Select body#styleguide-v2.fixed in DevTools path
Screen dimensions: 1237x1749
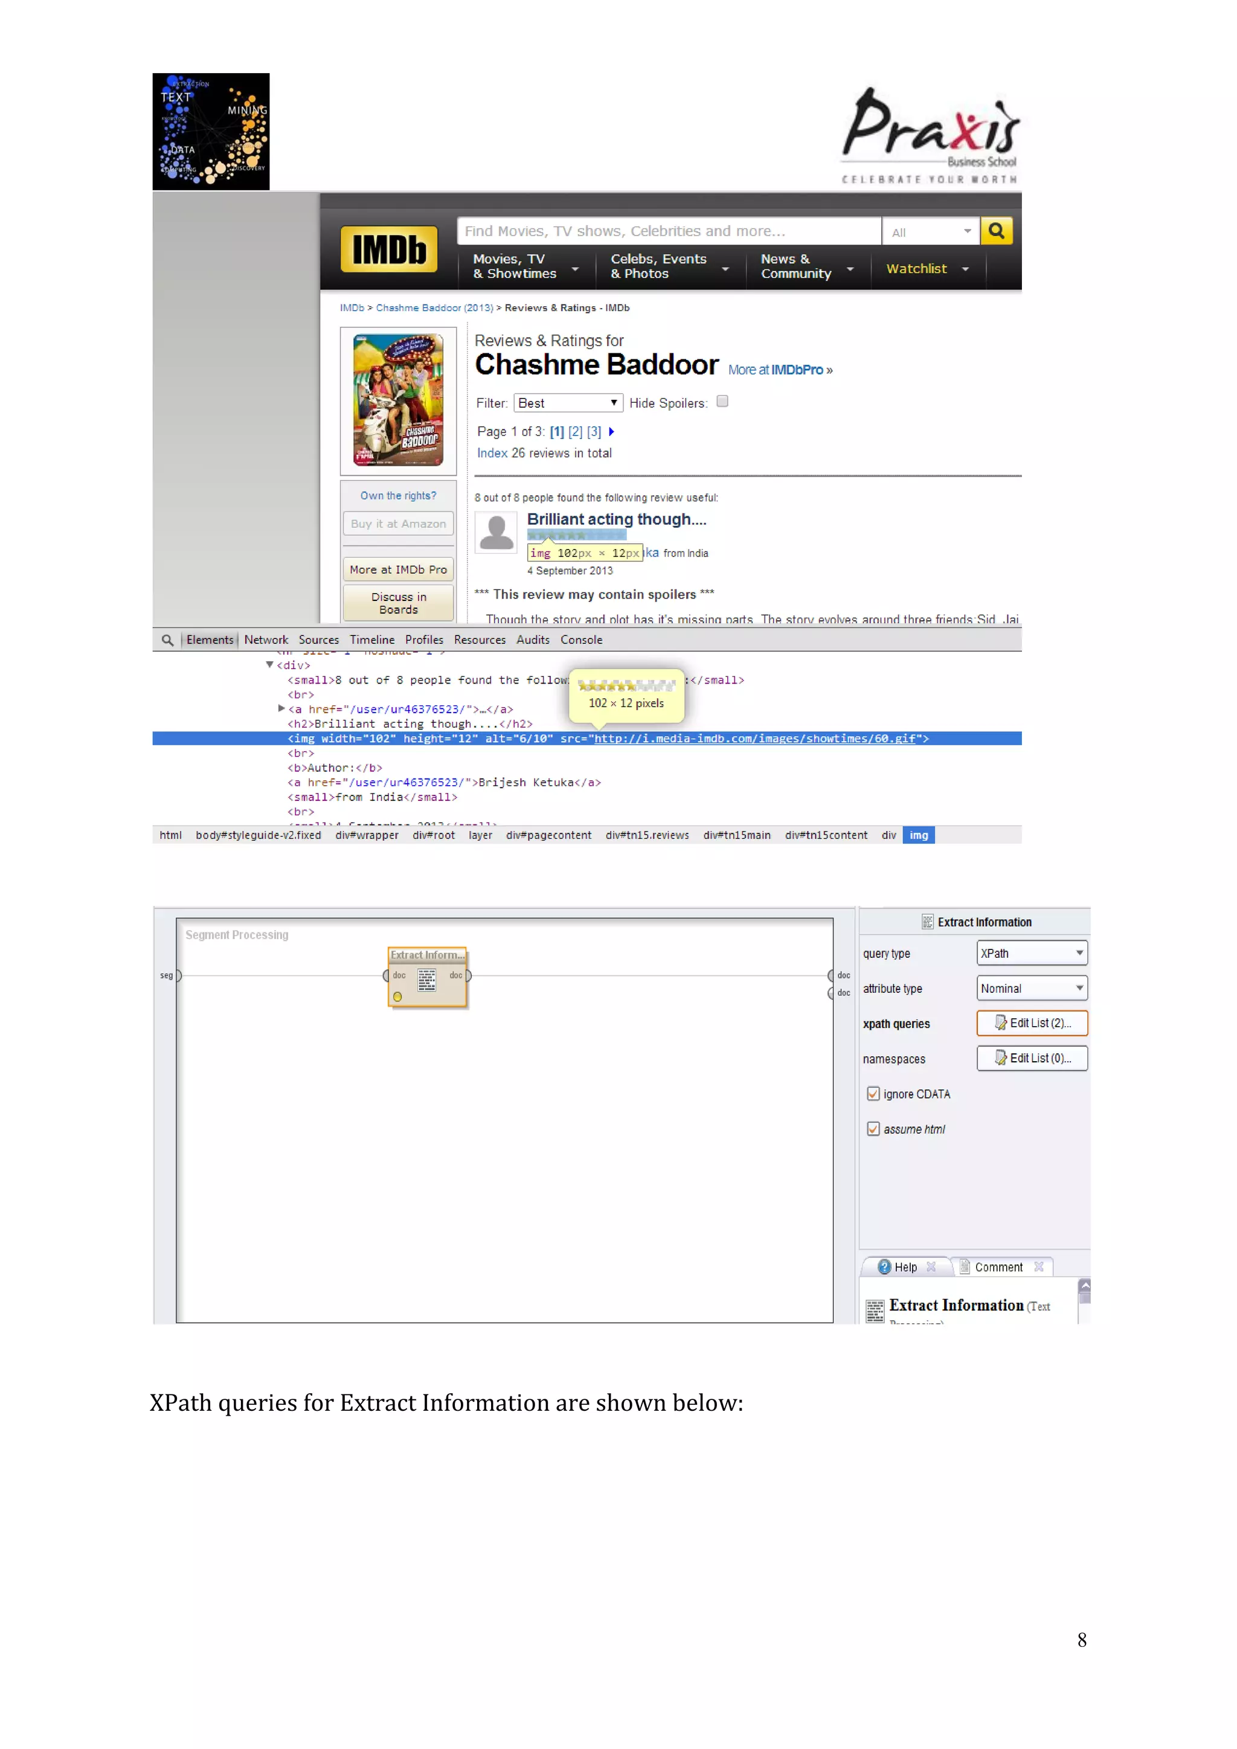click(259, 836)
